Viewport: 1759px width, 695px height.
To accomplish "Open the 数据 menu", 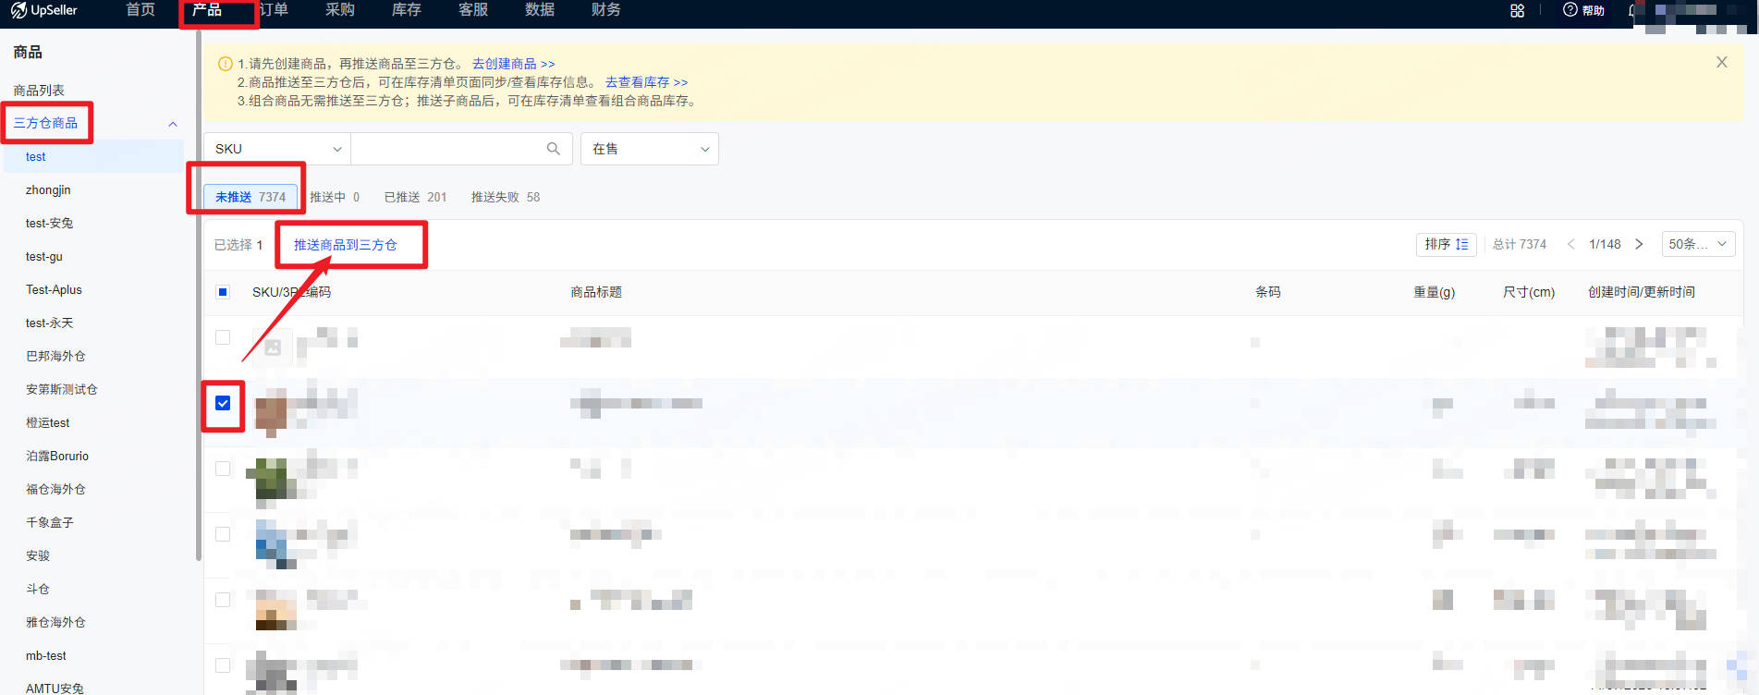I will pyautogui.click(x=540, y=10).
